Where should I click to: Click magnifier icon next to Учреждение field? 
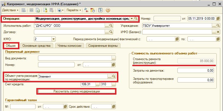[x=218, y=25]
